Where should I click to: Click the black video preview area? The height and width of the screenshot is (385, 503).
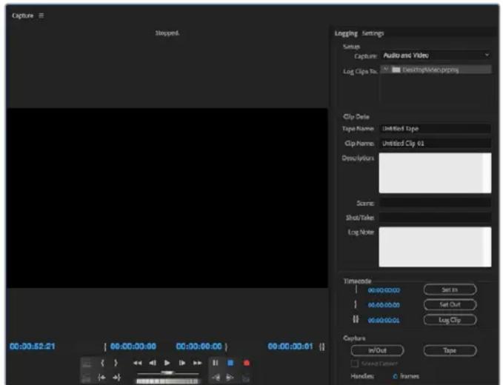[167, 198]
